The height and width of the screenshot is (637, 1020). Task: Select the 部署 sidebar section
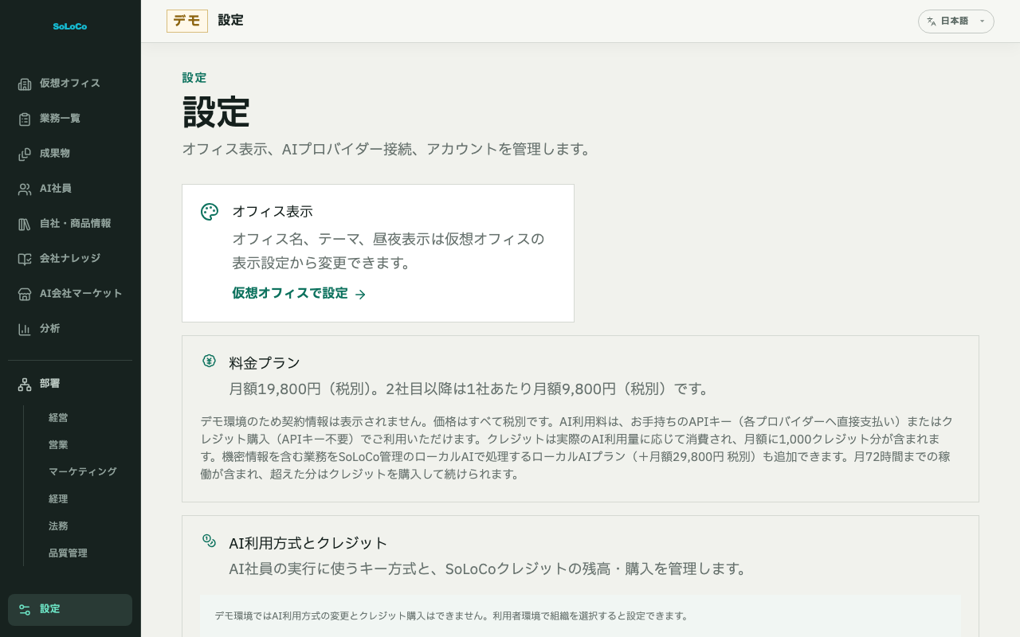tap(70, 384)
